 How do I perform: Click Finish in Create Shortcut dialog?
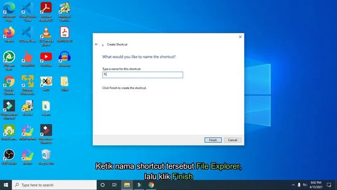click(x=213, y=140)
